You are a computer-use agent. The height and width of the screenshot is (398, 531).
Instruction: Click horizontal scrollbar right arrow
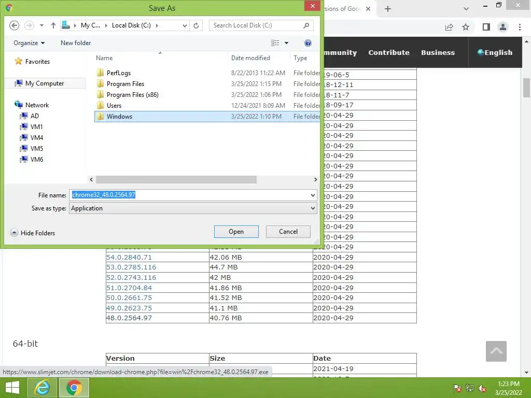[316, 179]
